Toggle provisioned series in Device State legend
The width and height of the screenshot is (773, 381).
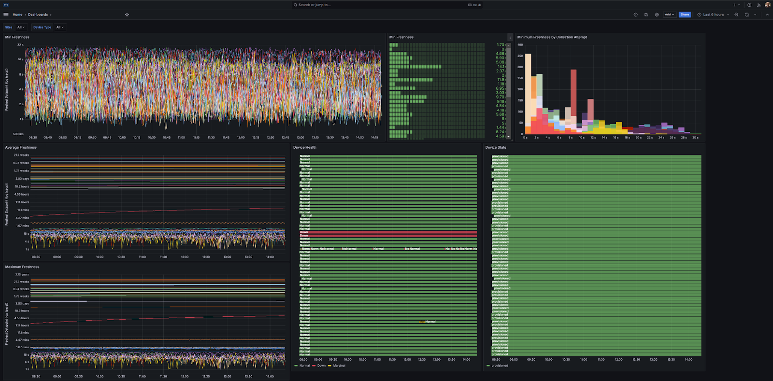click(x=500, y=366)
